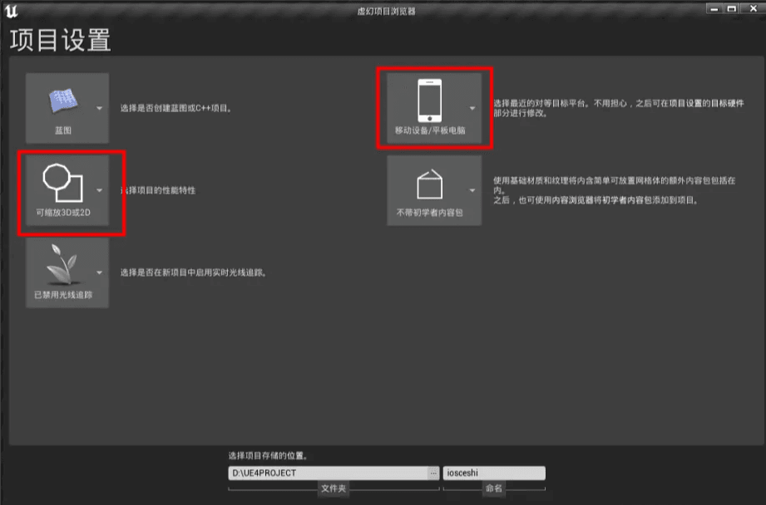Click the circle-and-square scalable 3D/2D icon
766x505 pixels.
[62, 183]
